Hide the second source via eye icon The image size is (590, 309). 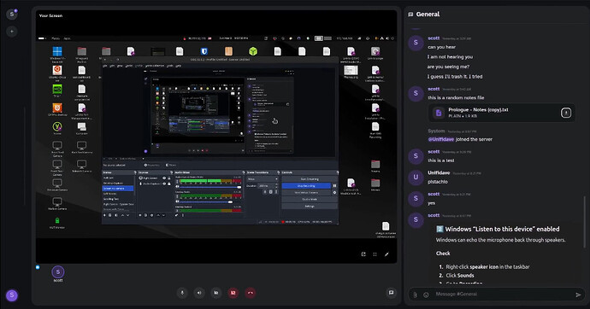tap(164, 184)
